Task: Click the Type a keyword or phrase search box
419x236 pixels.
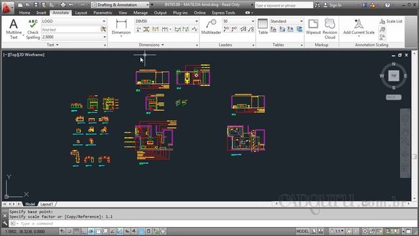Action: [x=283, y=5]
